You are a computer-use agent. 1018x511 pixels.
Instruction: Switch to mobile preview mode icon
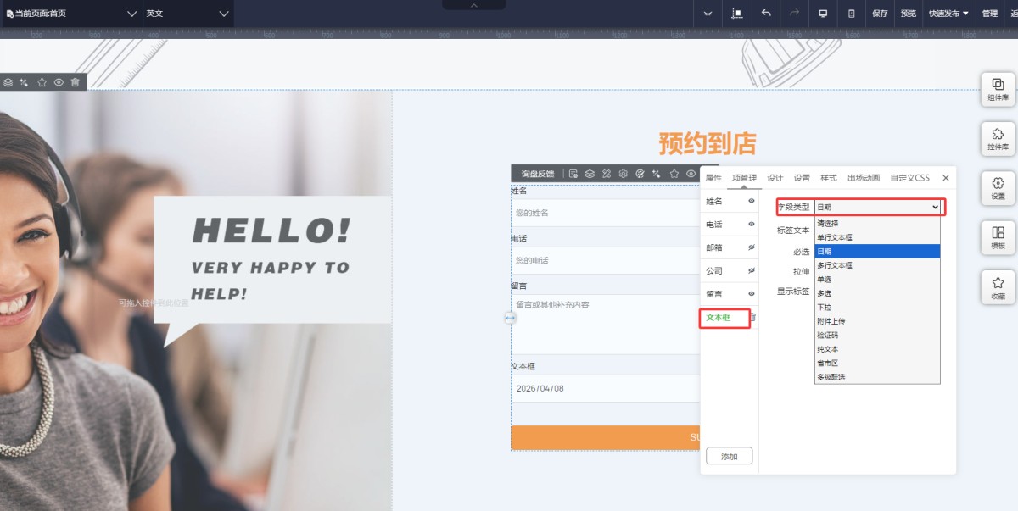coord(852,14)
